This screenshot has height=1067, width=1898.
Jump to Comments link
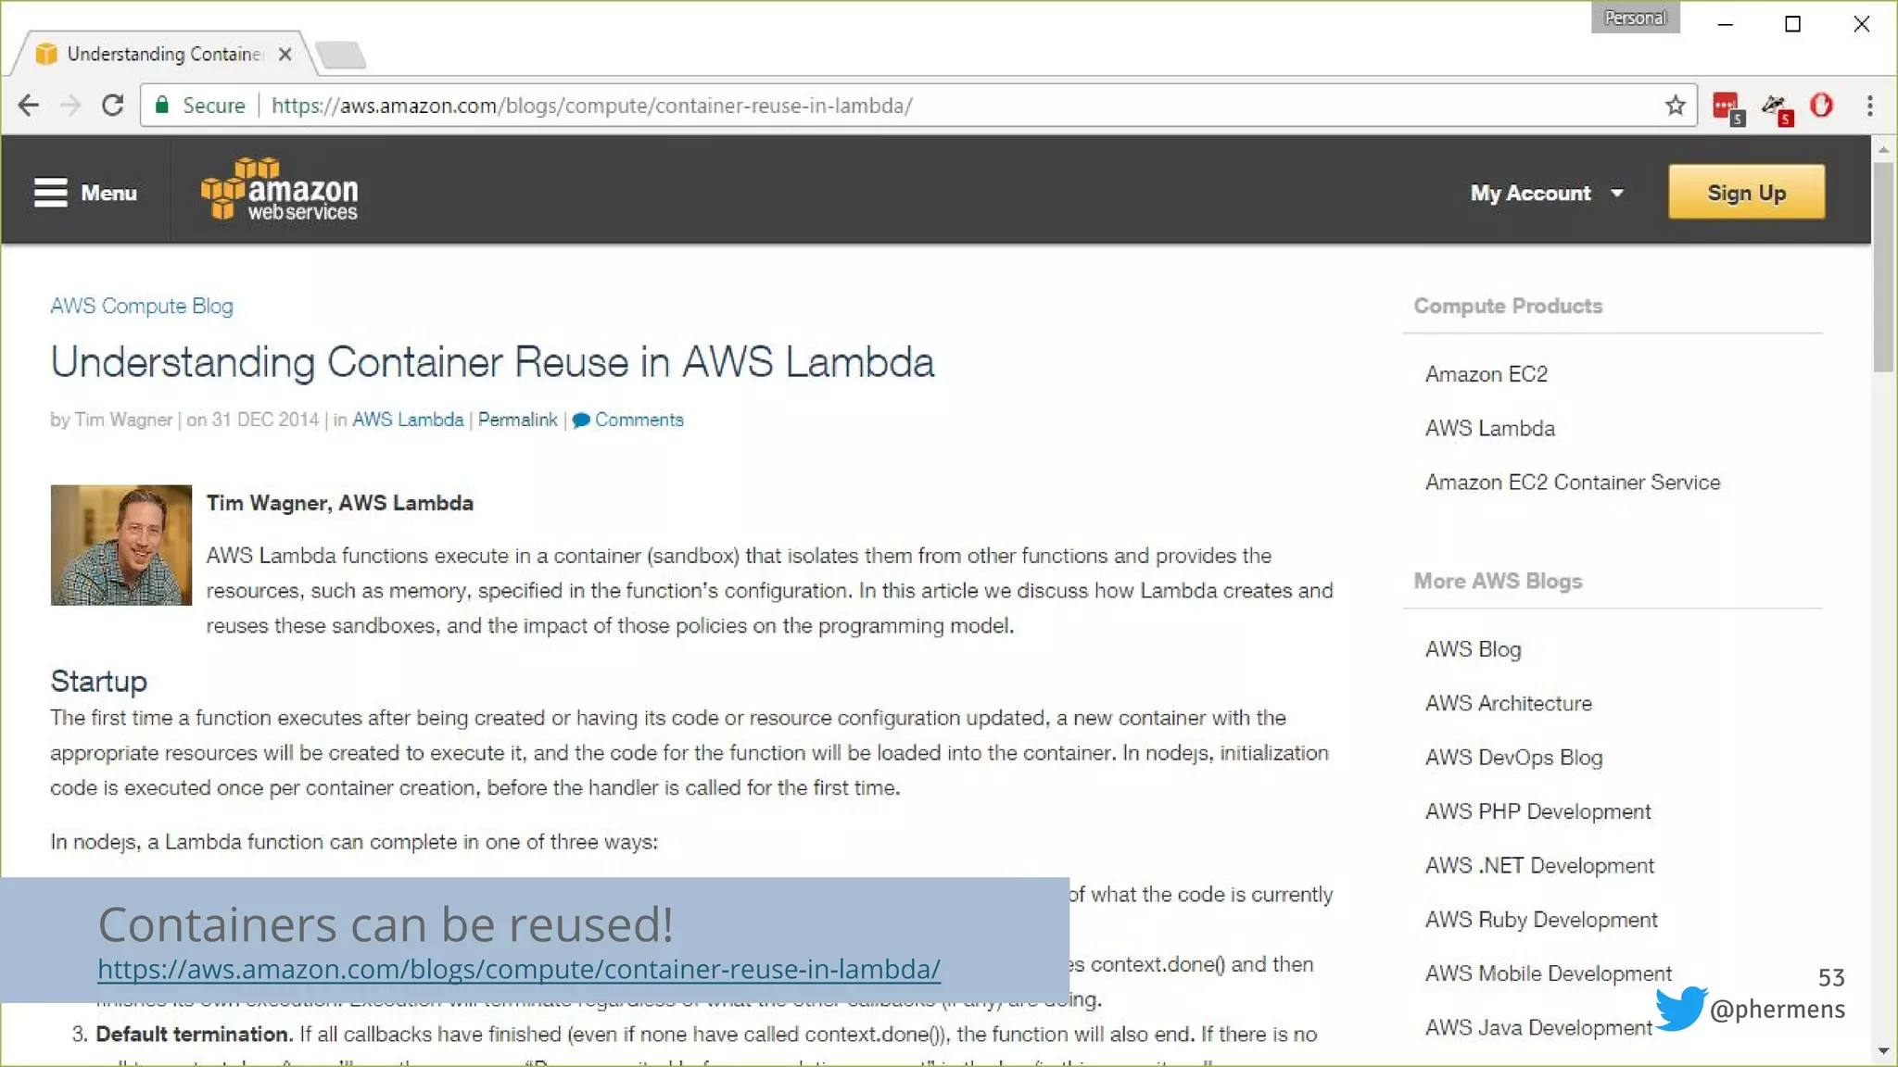point(639,420)
